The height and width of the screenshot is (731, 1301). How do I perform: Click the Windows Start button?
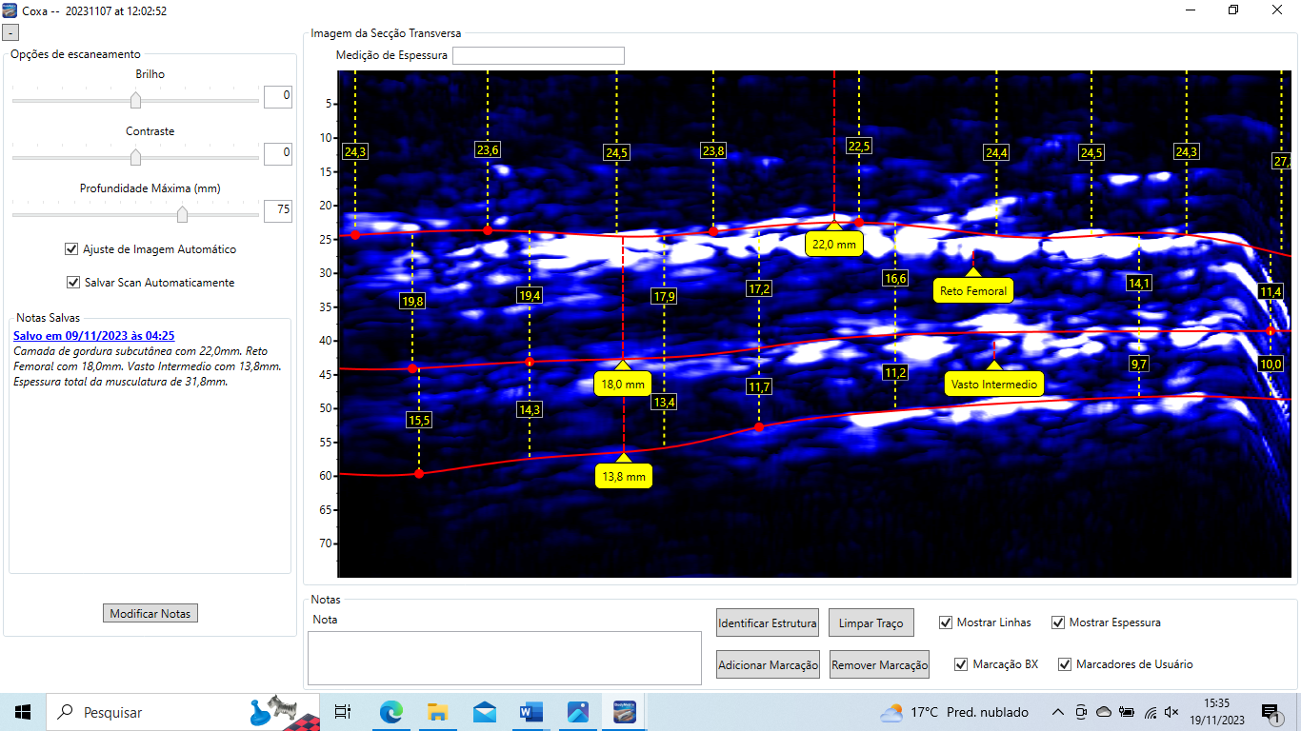tap(23, 712)
